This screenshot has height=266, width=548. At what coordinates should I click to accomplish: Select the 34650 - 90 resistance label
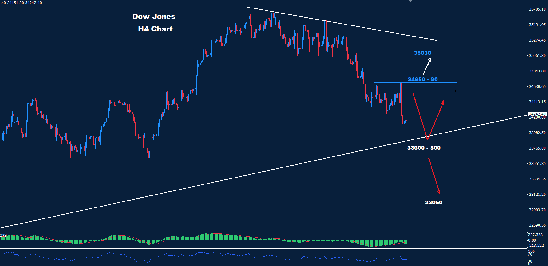click(422, 79)
